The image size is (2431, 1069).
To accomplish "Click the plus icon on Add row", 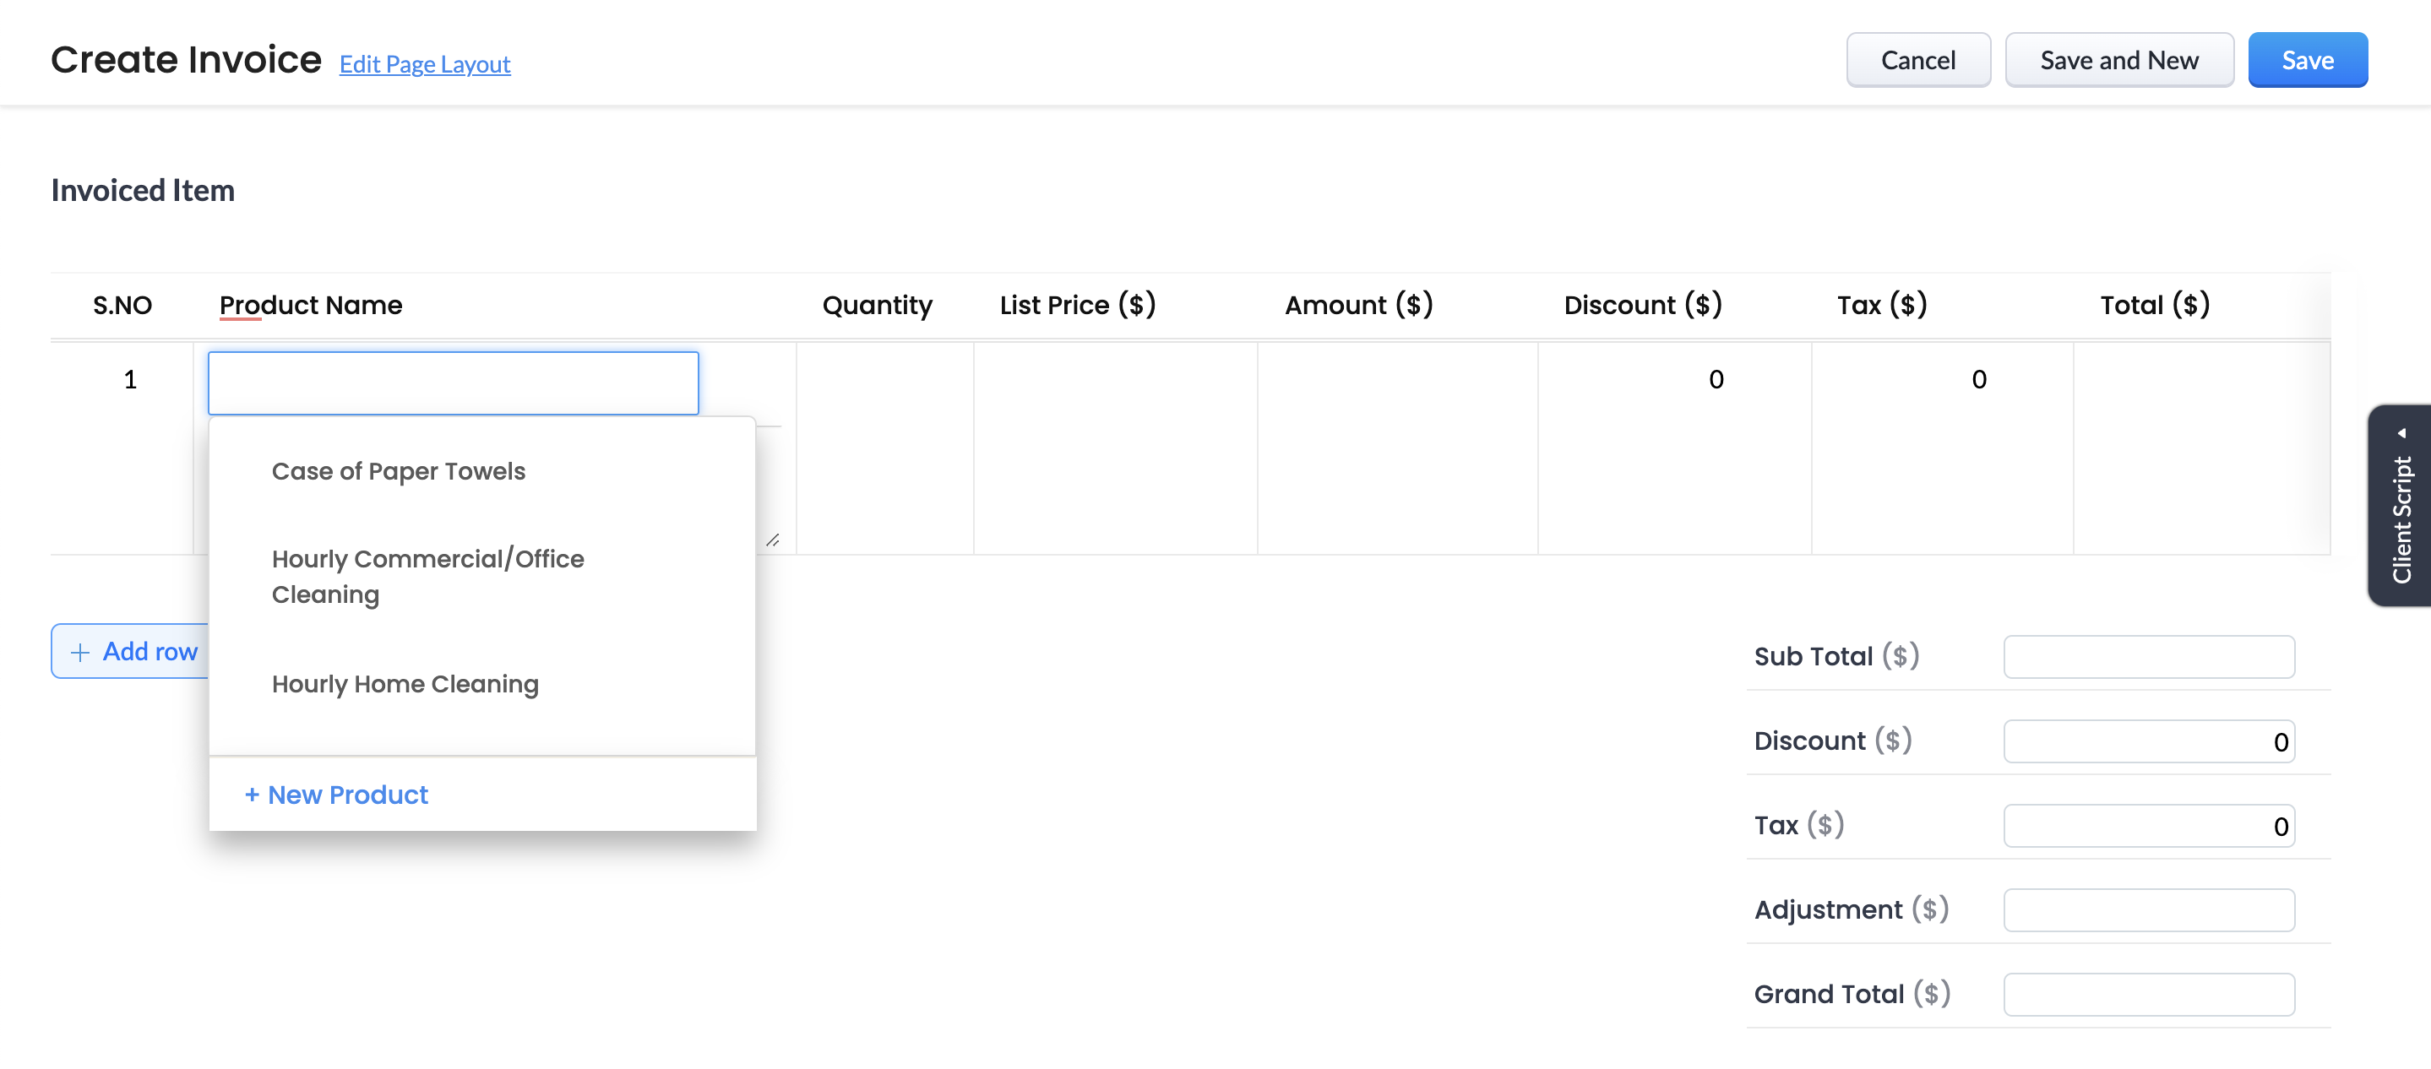I will 80,652.
